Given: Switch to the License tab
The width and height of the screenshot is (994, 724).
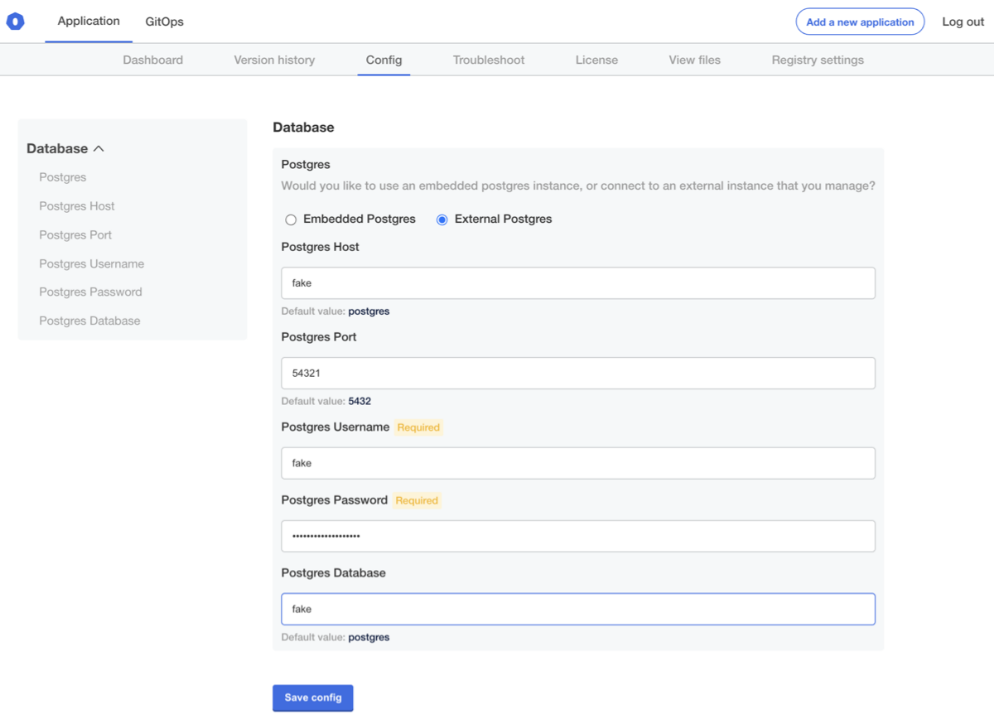Looking at the screenshot, I should [596, 60].
